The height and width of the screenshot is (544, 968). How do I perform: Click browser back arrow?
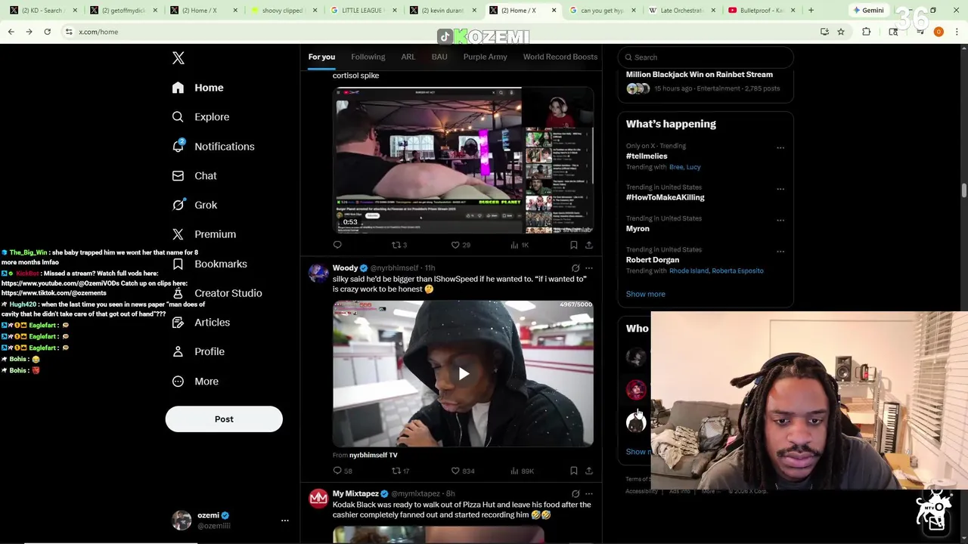point(11,32)
